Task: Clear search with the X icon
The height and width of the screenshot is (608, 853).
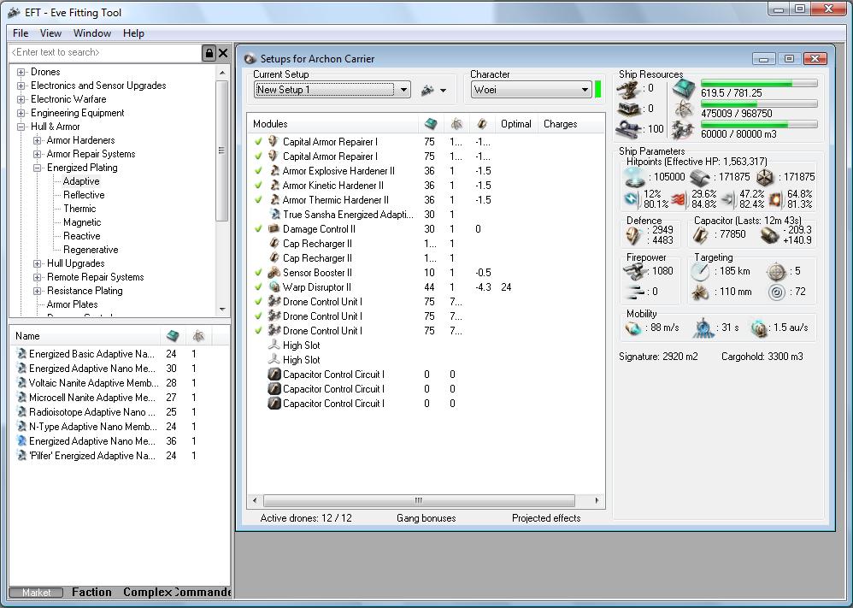Action: 223,53
